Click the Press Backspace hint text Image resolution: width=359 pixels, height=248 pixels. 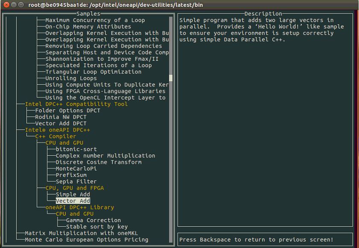[x=256, y=239]
